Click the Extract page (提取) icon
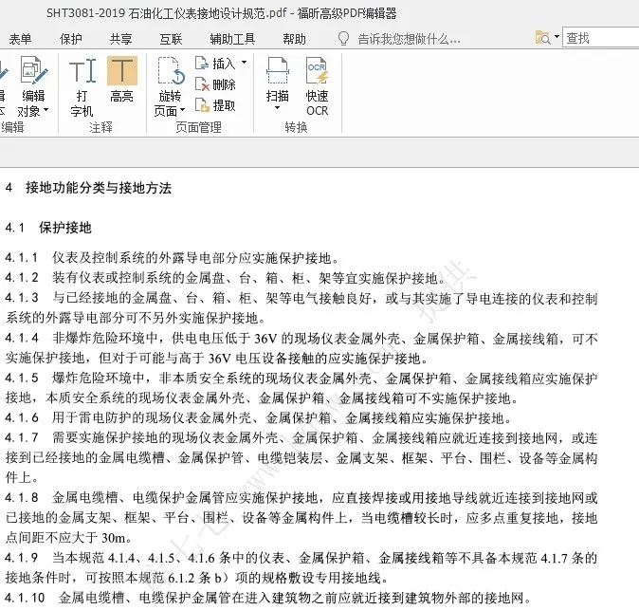The image size is (639, 610). (202, 105)
